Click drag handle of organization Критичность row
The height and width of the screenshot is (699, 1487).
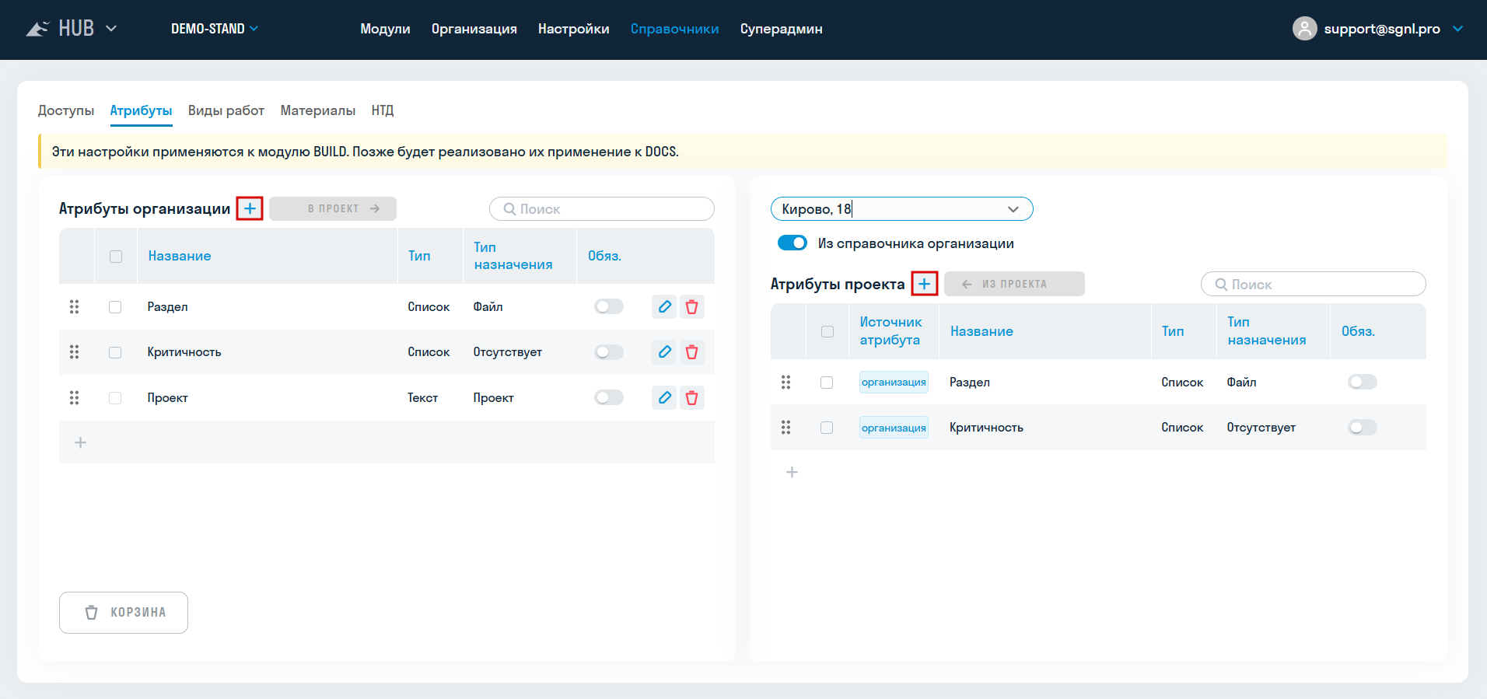[x=75, y=352]
